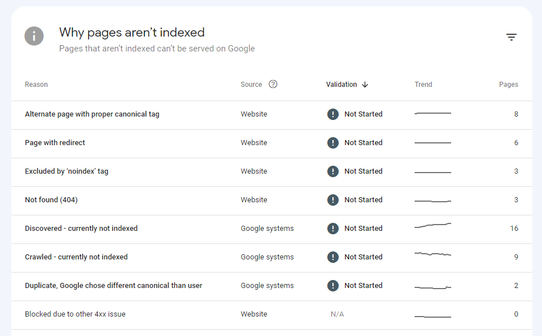
Task: Click Not Started icon for 'Page with redirect'
Action: [333, 142]
